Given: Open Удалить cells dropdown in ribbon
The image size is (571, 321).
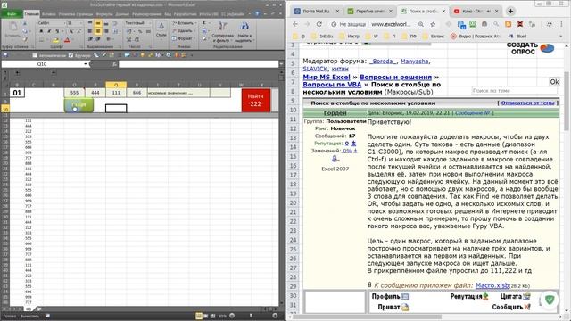Looking at the screenshot, I should pos(183,30).
